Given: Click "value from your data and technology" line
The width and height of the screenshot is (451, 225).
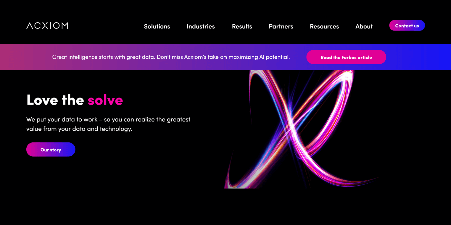Looking at the screenshot, I should pos(79,129).
